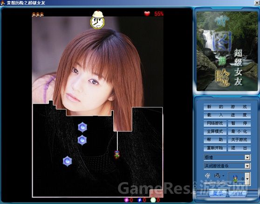This screenshot has width=260, height=204.
Task: Close the game window
Action: [x=257, y=3]
